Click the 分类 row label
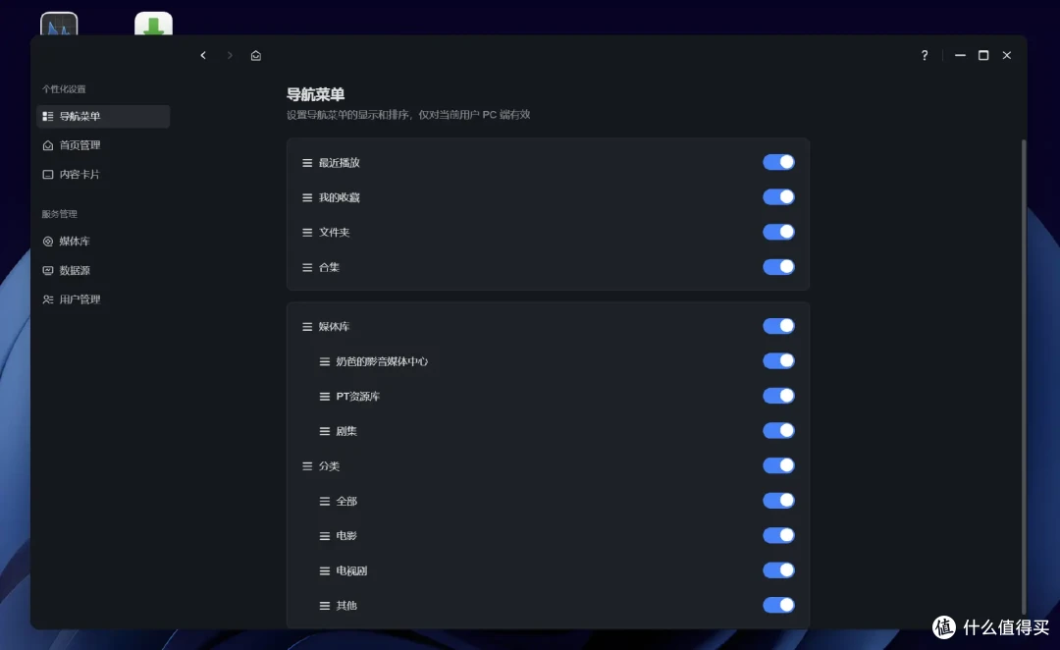Image resolution: width=1060 pixels, height=650 pixels. point(329,466)
